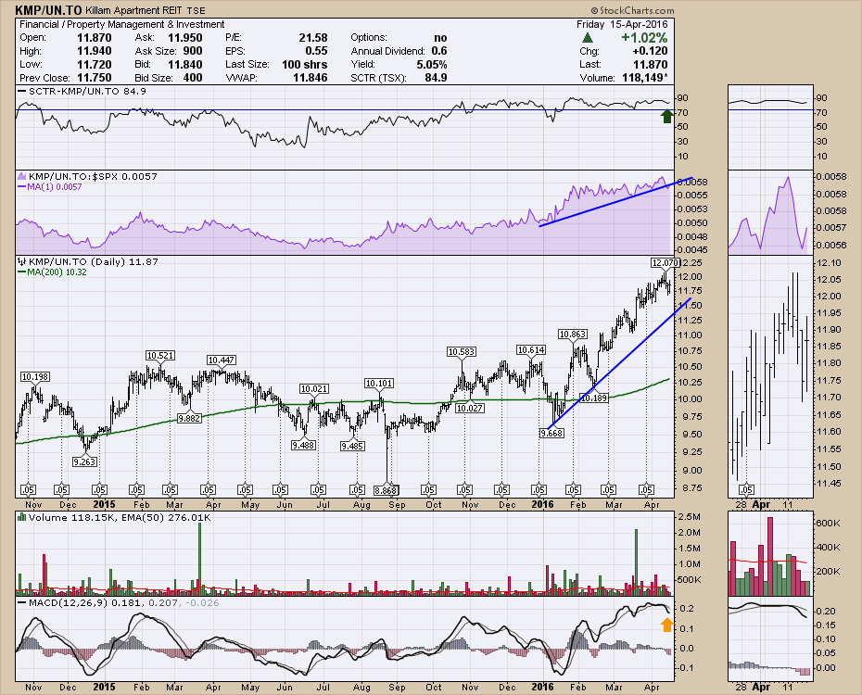Screen dimensions: 862x695
Task: Click the 9.485 price label
Action: coord(352,446)
